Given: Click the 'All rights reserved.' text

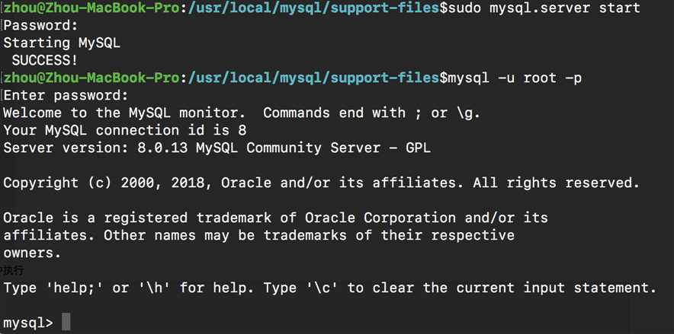Looking at the screenshot, I should point(556,183).
